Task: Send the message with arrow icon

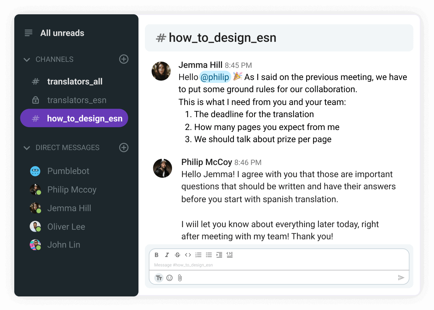Action: [401, 278]
